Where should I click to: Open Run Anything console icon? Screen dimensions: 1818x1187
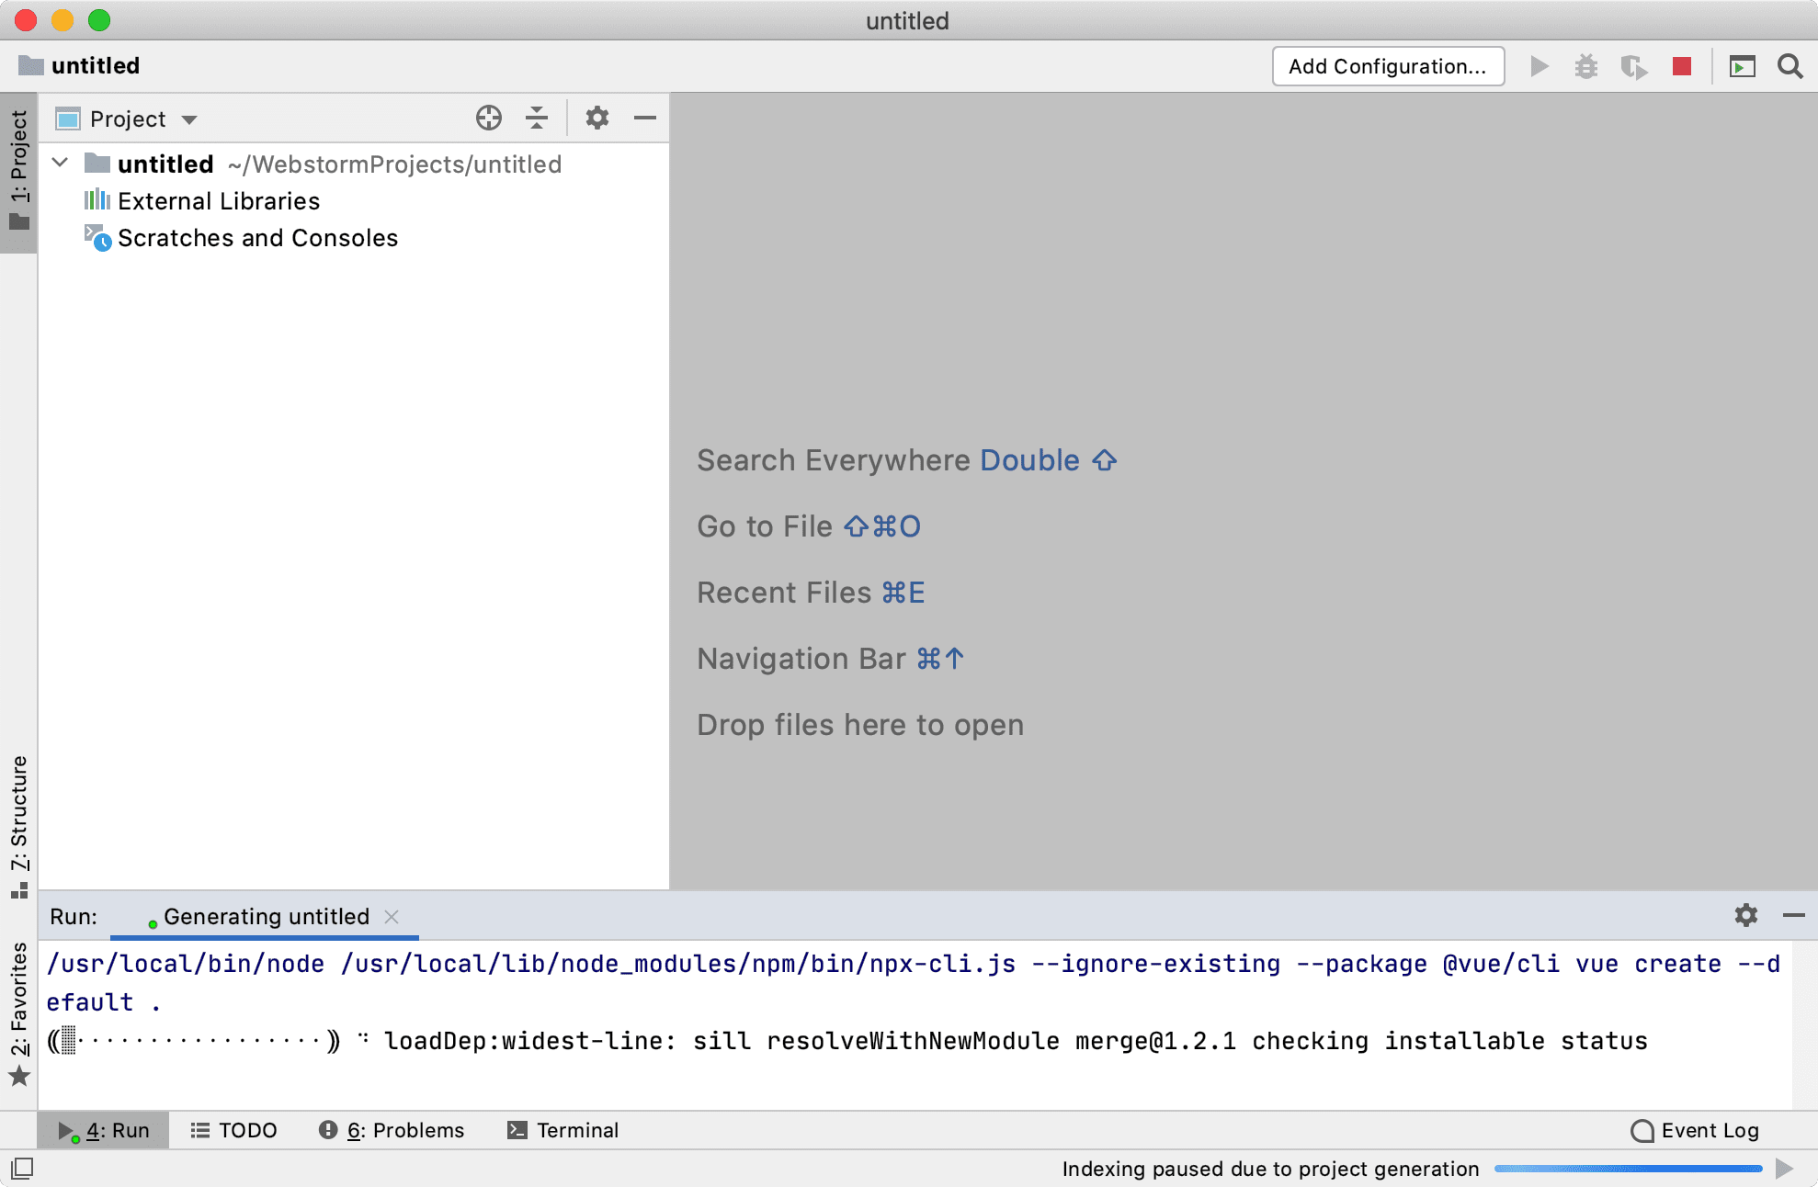[1742, 66]
